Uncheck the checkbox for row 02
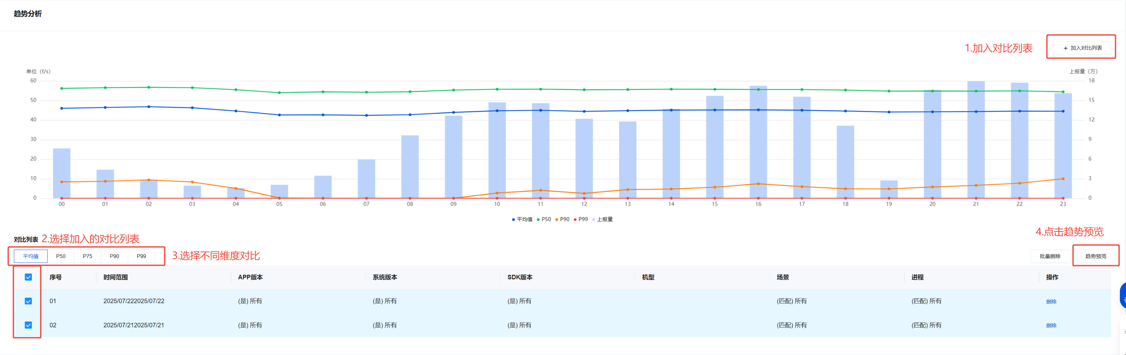 click(28, 325)
